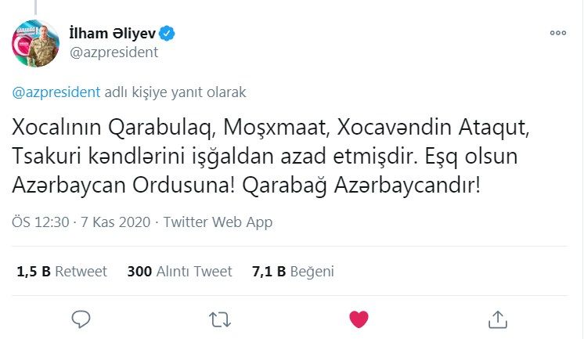Click the retweet arrows icon
The image size is (584, 339).
click(220, 319)
